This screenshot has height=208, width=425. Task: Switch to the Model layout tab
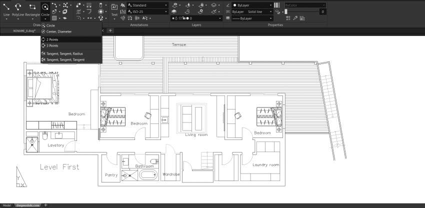7,205
